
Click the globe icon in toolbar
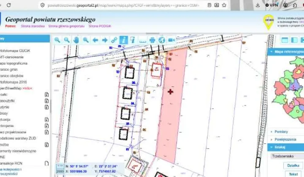pos(162,40)
